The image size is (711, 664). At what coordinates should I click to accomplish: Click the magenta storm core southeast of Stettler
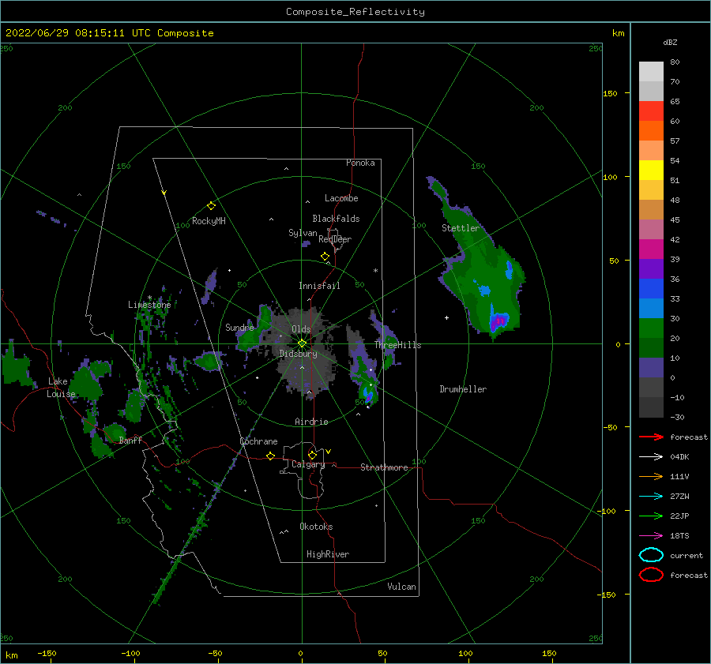499,321
